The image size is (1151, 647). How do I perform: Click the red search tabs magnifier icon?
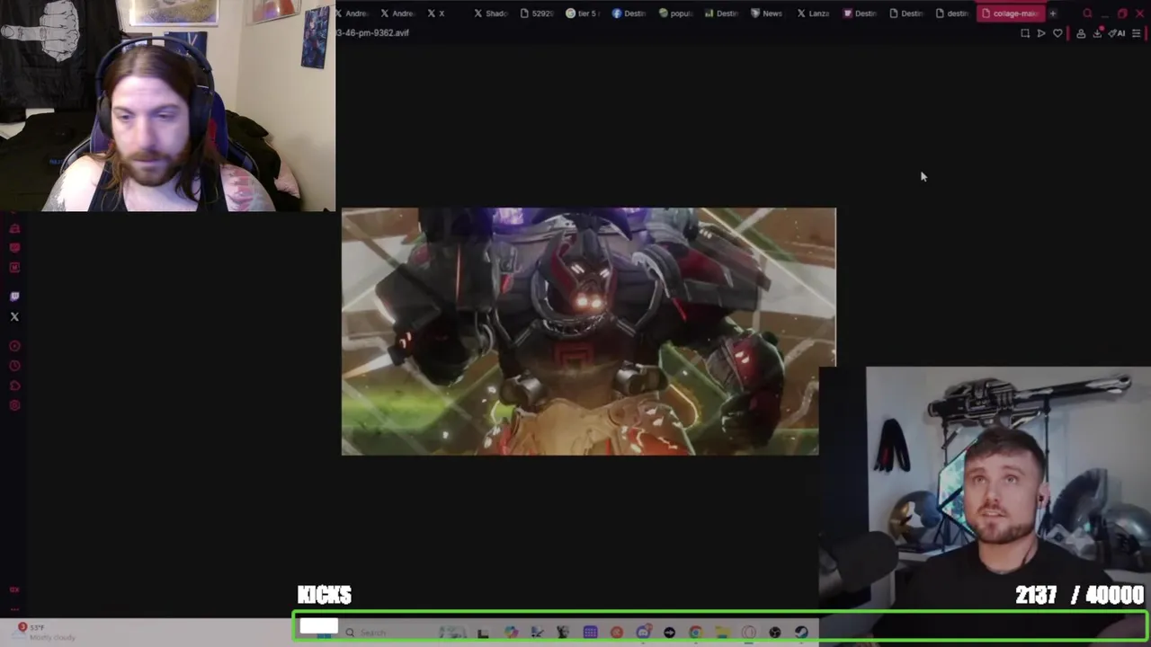click(x=1087, y=13)
